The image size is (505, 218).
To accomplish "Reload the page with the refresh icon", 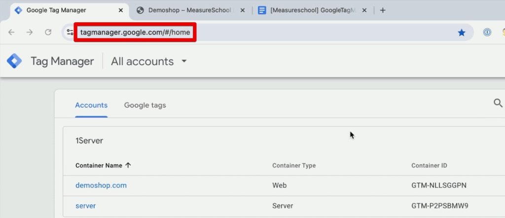I will (48, 32).
